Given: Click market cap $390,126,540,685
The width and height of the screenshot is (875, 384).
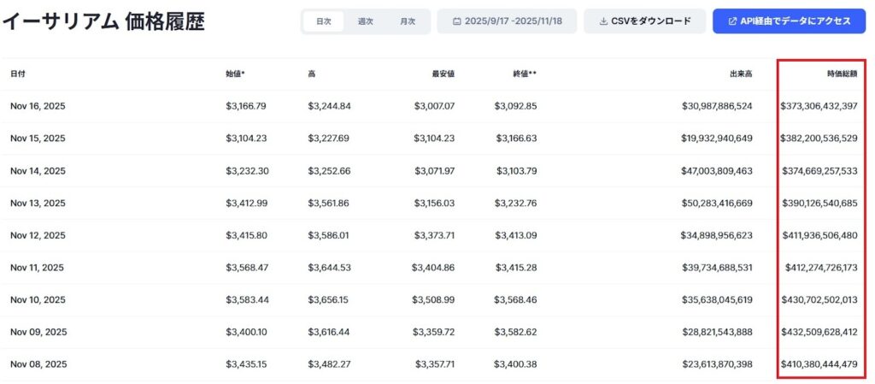Looking at the screenshot, I should pyautogui.click(x=819, y=203).
